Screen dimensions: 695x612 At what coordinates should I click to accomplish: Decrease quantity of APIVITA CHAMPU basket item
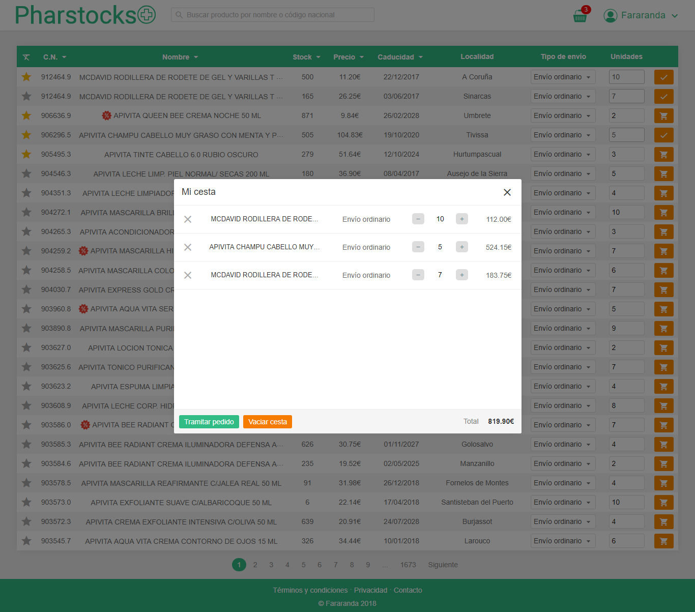pos(418,247)
